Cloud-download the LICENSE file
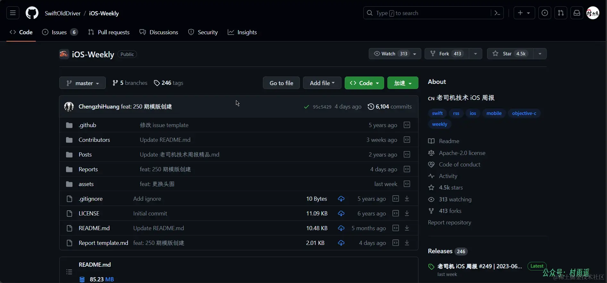The width and height of the screenshot is (607, 283). click(341, 214)
